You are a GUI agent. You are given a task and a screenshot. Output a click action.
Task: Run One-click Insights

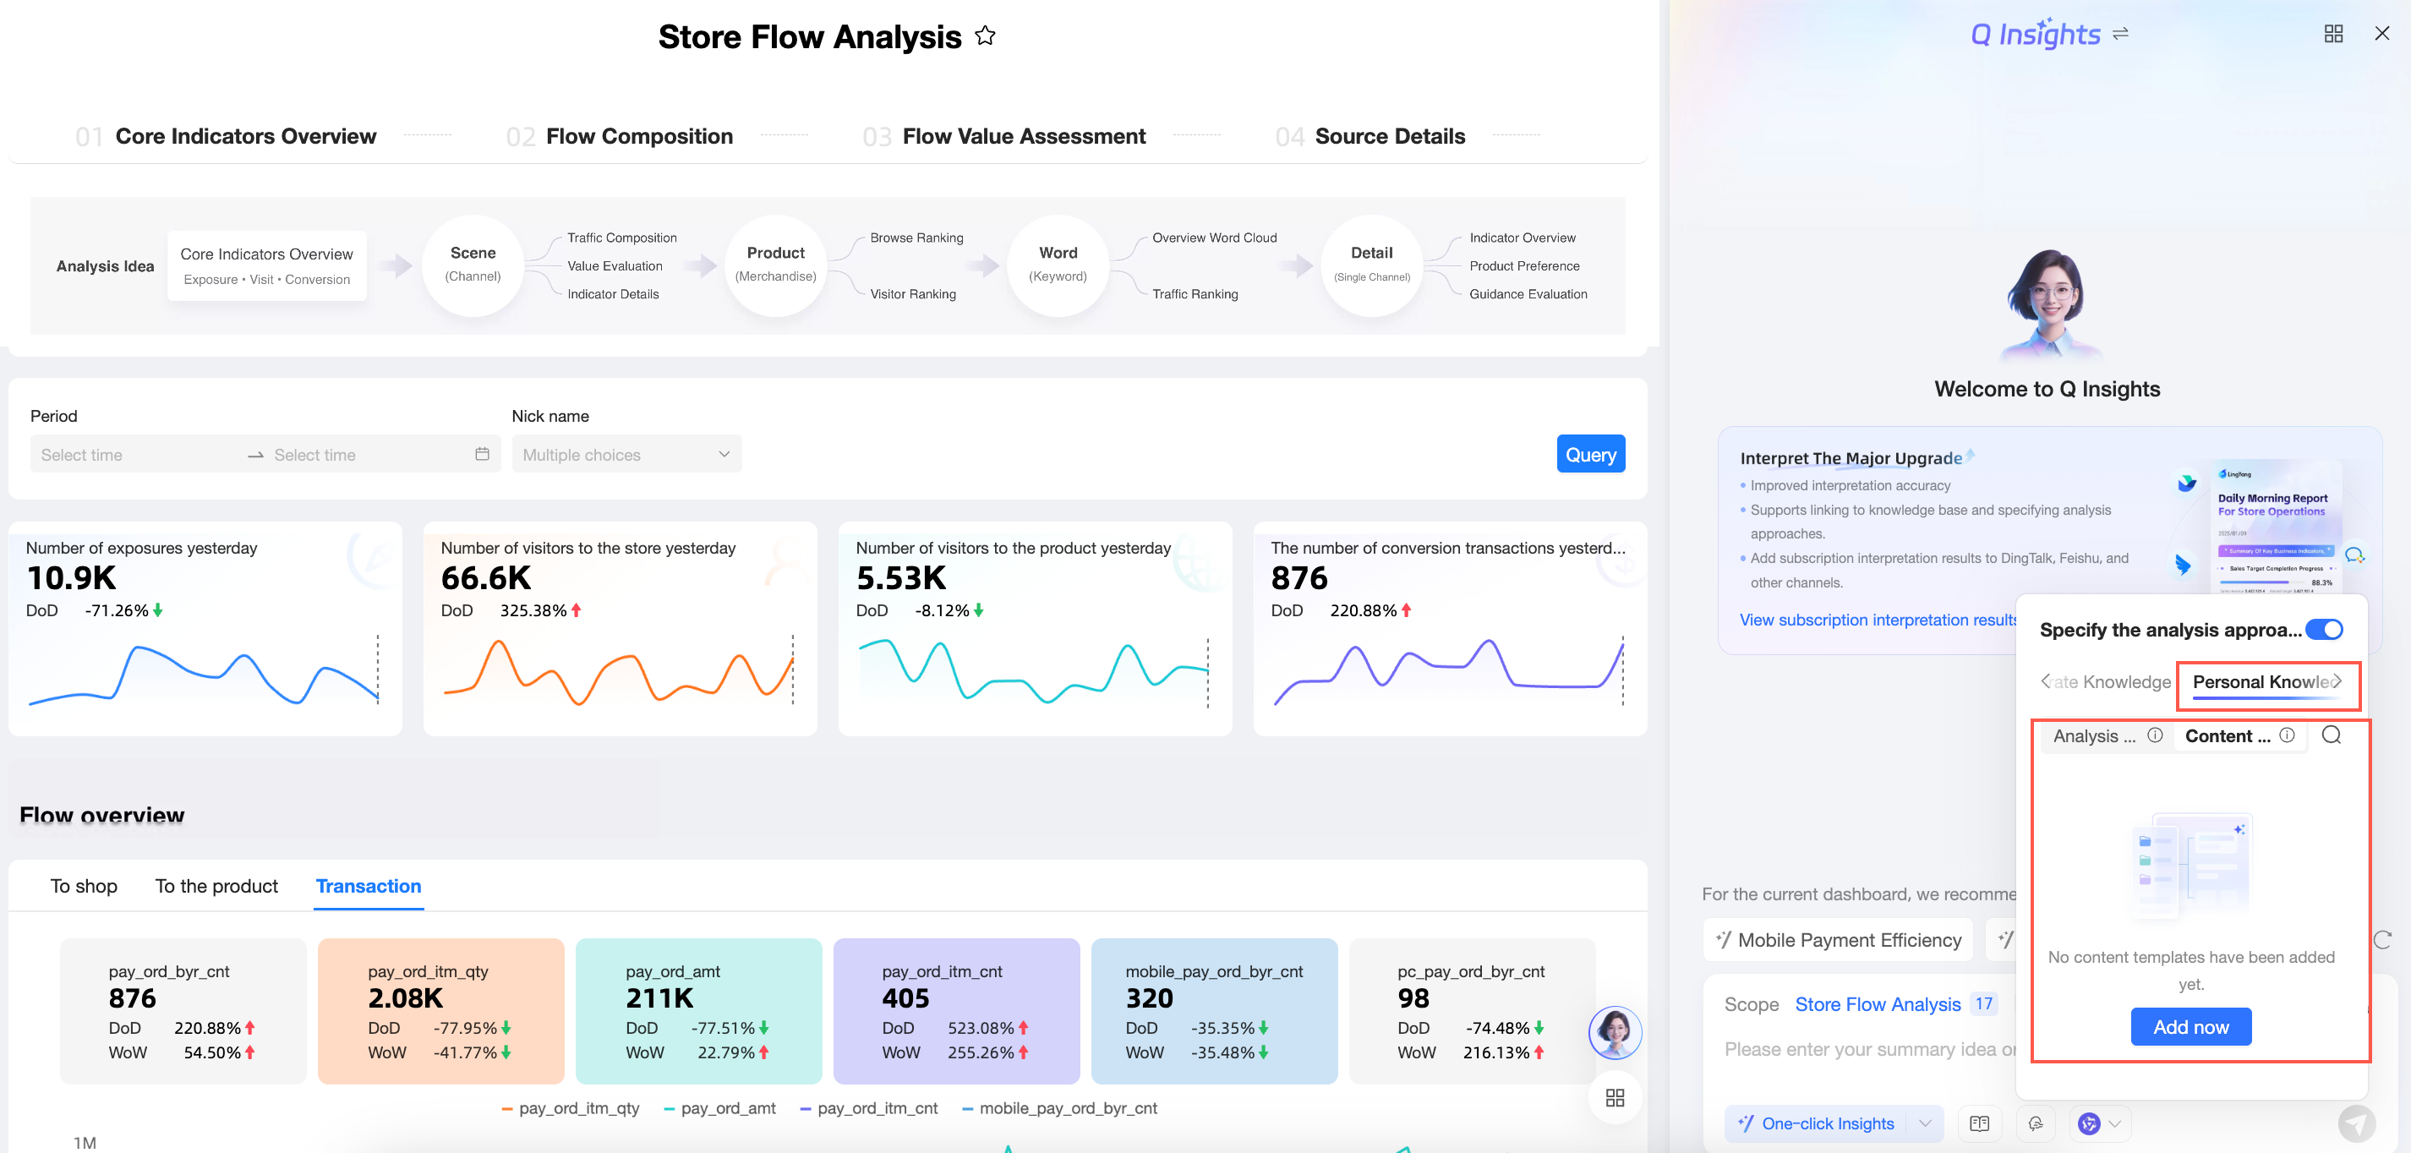[x=1816, y=1123]
